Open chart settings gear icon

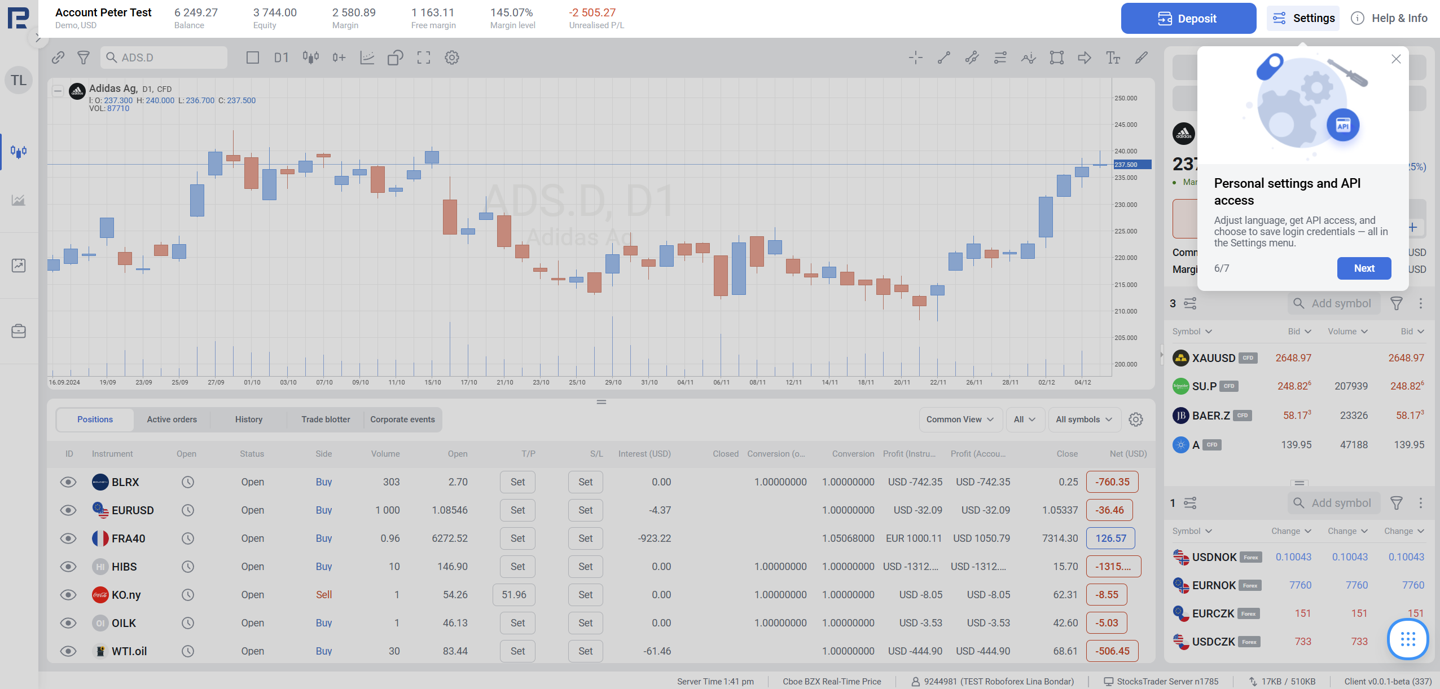tap(451, 58)
